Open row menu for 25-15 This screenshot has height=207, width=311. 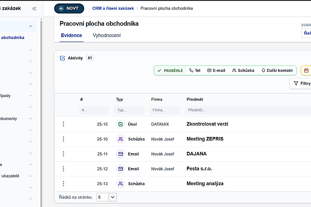tap(64, 124)
